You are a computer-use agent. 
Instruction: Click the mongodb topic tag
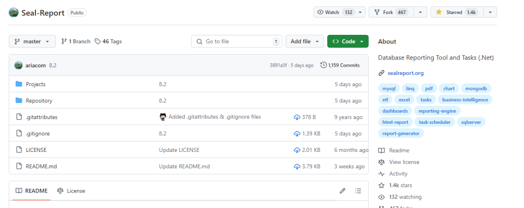[476, 89]
